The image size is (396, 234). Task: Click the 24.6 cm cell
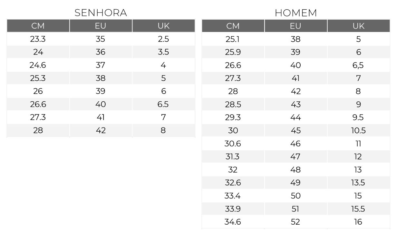38,65
